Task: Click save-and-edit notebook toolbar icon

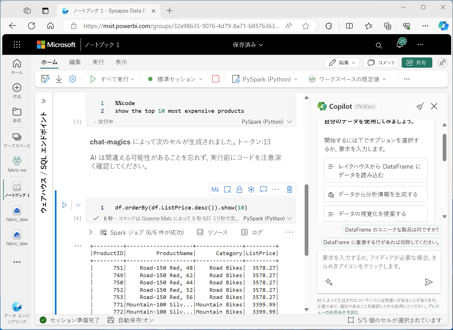Action: pos(45,79)
